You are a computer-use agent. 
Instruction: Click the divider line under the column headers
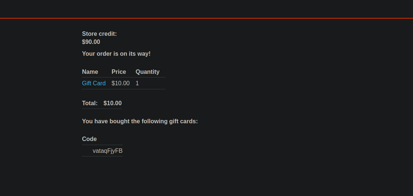pyautogui.click(x=123, y=78)
